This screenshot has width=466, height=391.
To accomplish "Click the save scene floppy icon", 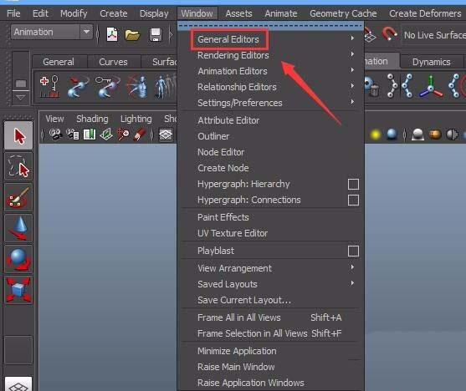I will pos(155,35).
